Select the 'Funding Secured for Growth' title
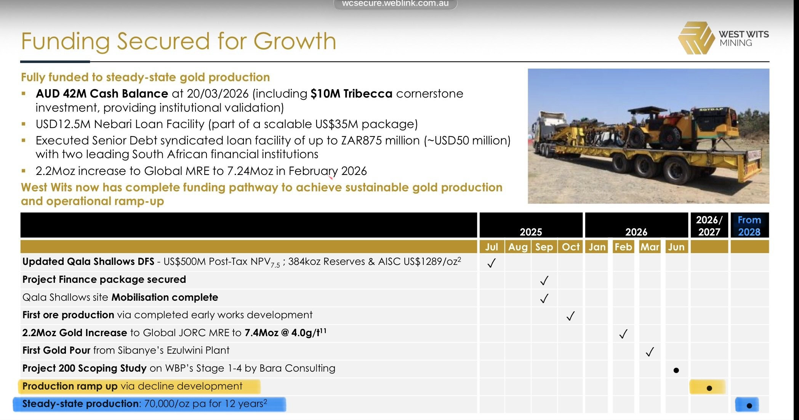The image size is (799, 420). pyautogui.click(x=179, y=41)
